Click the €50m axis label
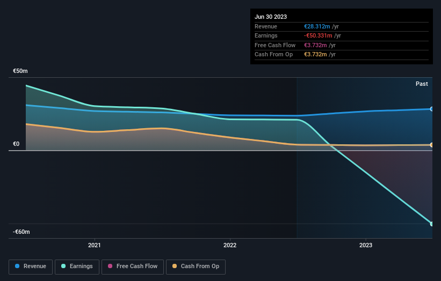This screenshot has height=281, width=441. (x=20, y=71)
